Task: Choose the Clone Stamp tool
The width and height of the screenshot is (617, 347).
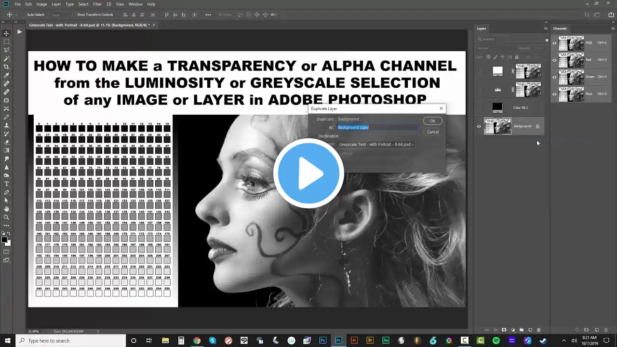Action: (7, 125)
